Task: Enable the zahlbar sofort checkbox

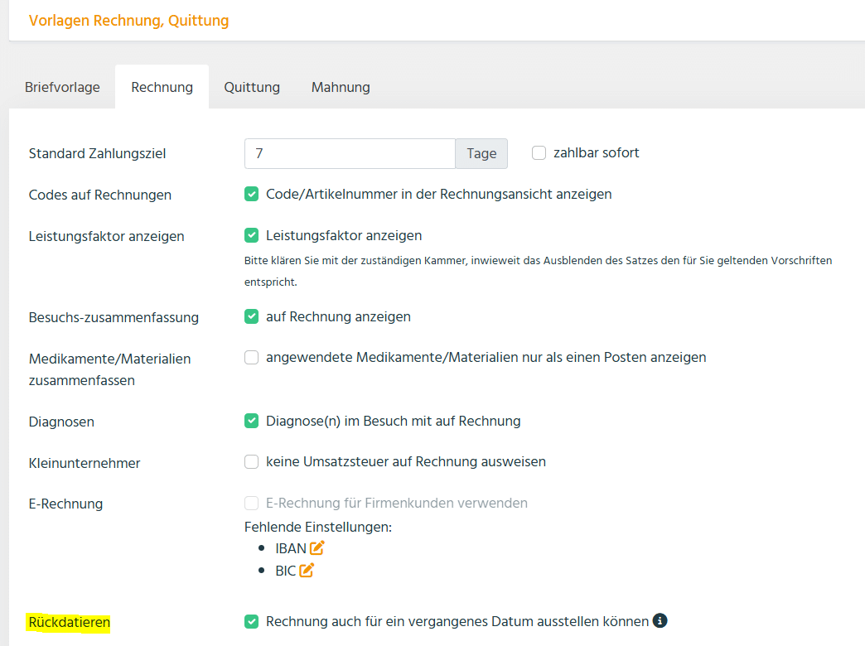Action: tap(539, 152)
